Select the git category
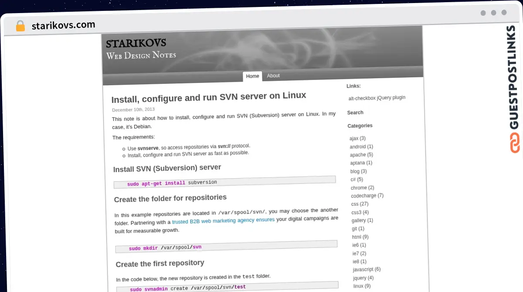 pyautogui.click(x=358, y=229)
